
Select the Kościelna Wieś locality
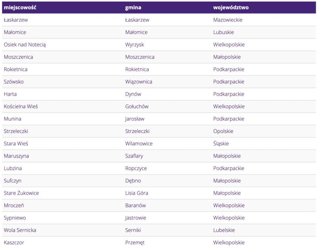tap(21, 106)
